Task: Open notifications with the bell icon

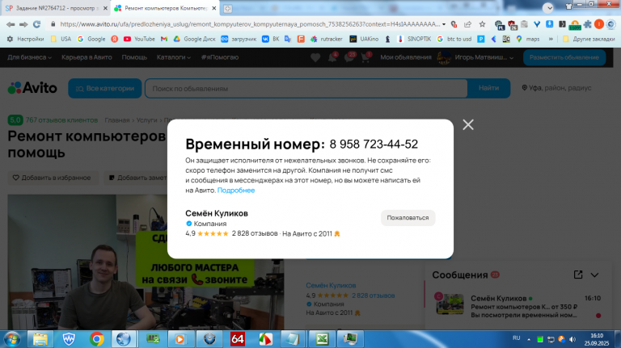Action: coord(332,58)
